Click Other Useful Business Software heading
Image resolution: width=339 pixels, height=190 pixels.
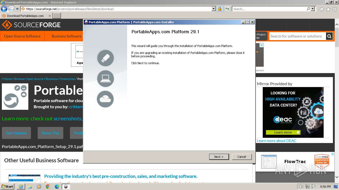[x=42, y=160]
